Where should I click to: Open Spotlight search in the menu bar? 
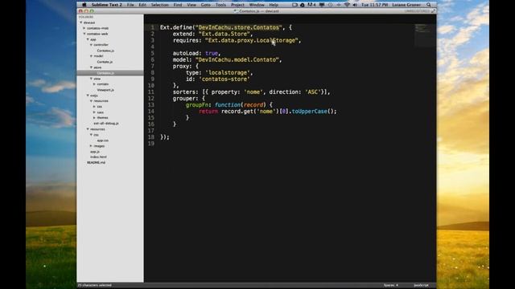429,5
